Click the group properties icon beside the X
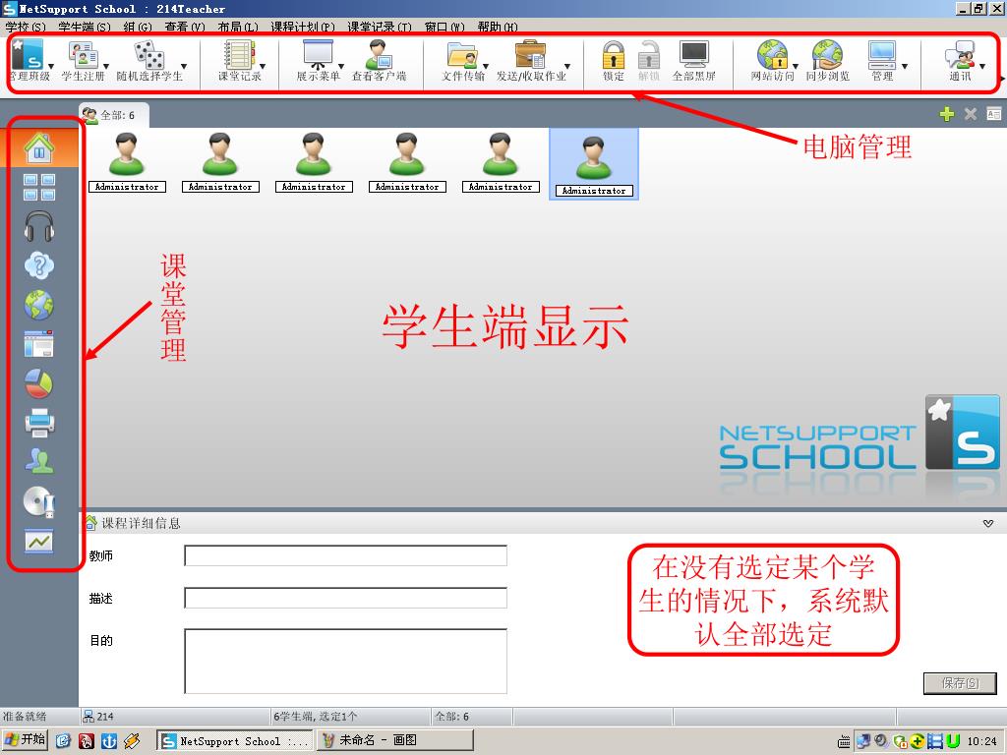Screen dimensions: 1007x755 [x=993, y=114]
